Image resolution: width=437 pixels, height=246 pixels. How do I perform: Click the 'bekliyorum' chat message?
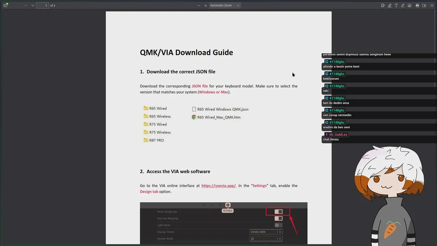click(331, 79)
